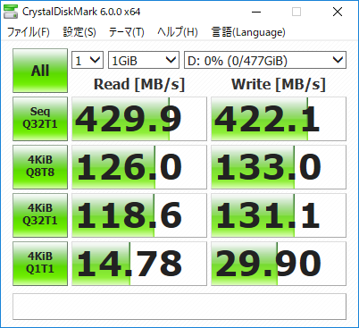Close the CrystalDiskMark window

(x=338, y=12)
